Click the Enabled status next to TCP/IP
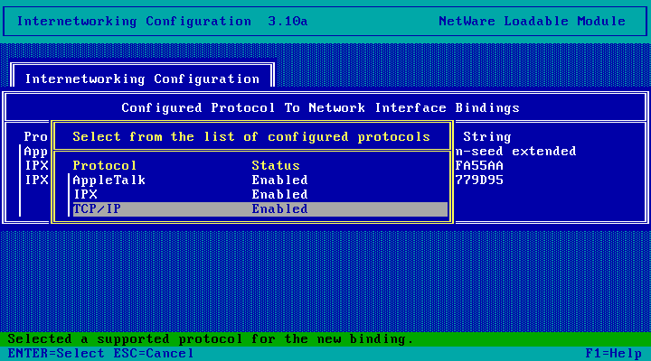651x361 pixels. [279, 209]
